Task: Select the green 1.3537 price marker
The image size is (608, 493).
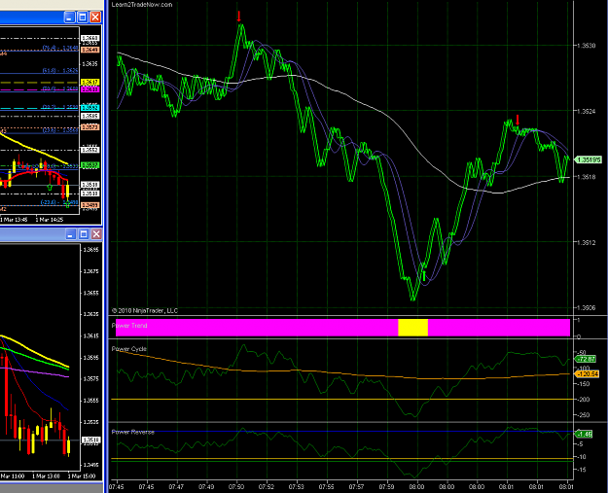Action: point(89,165)
